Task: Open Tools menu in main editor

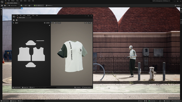Action: [x=17, y=1]
